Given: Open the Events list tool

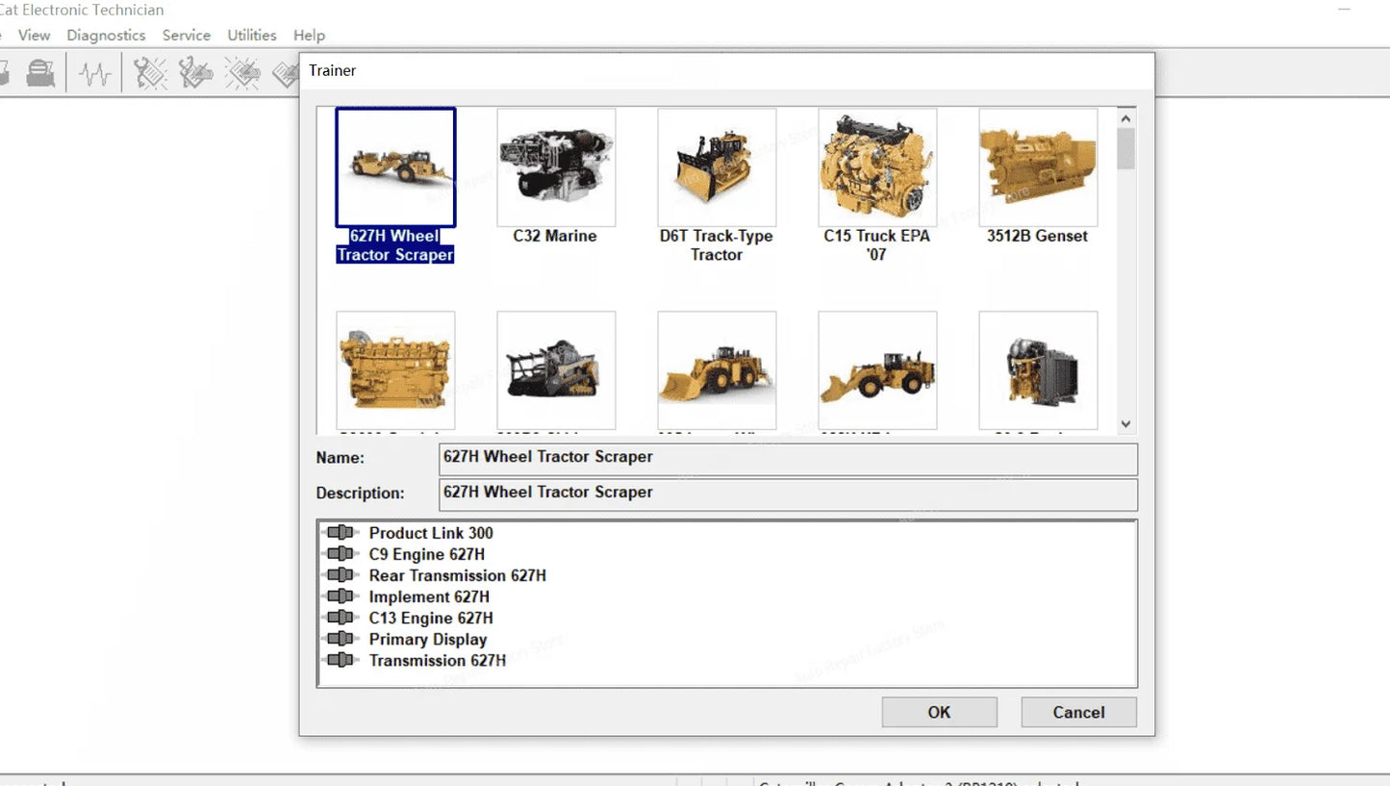Looking at the screenshot, I should 243,72.
